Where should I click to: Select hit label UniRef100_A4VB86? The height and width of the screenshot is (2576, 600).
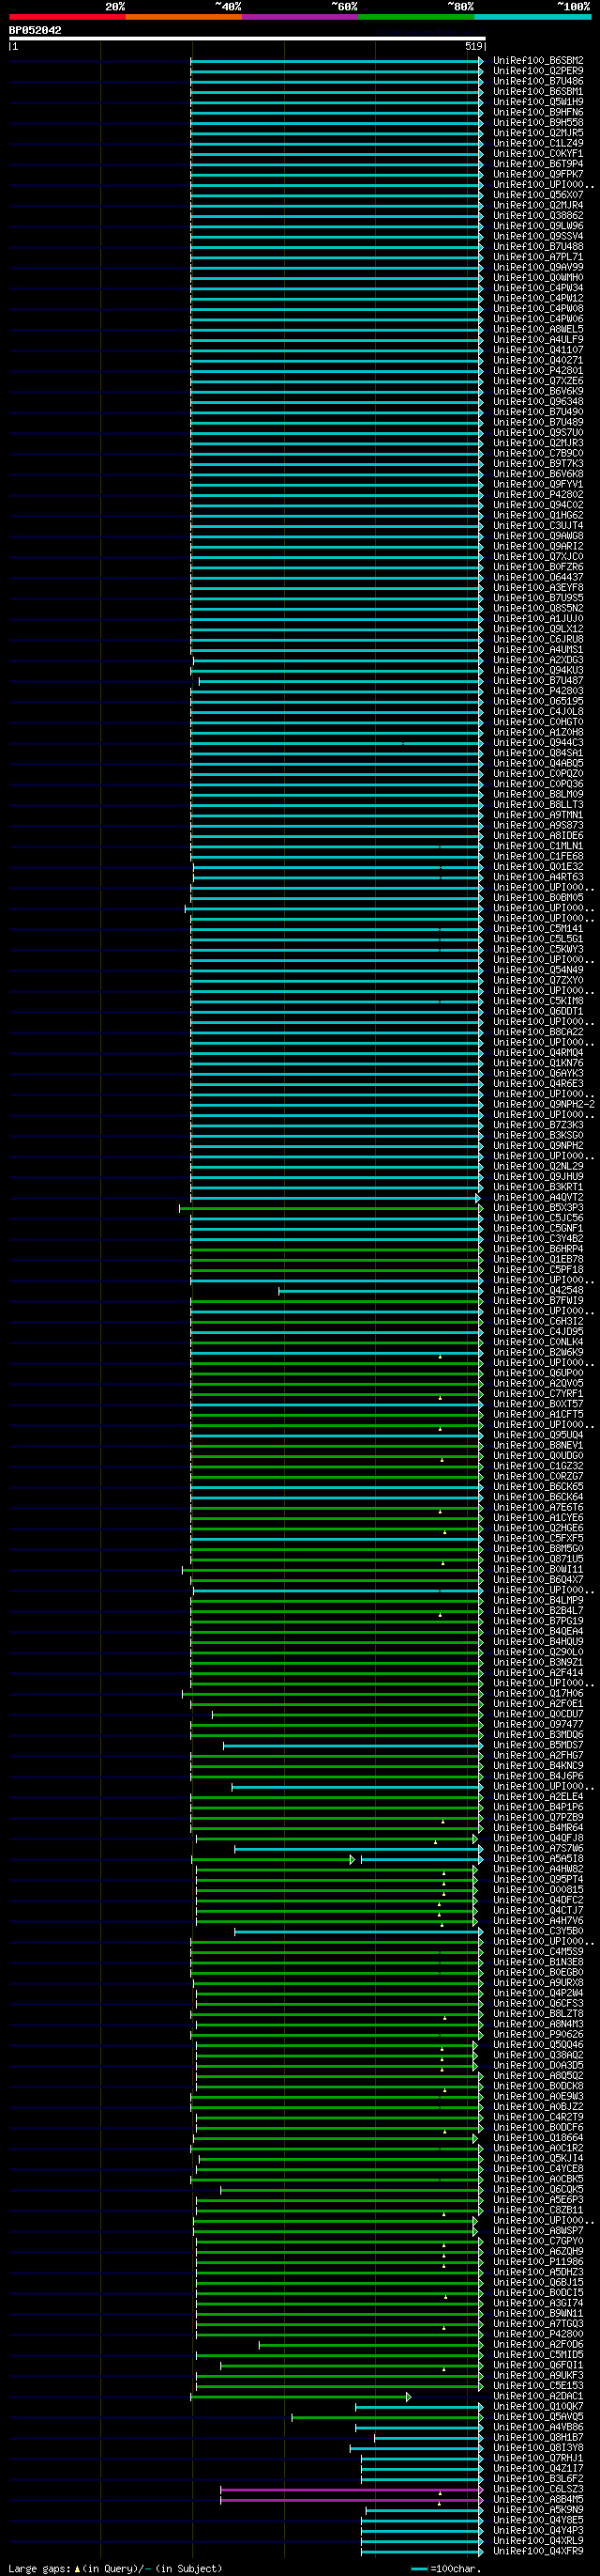pyautogui.click(x=538, y=2427)
